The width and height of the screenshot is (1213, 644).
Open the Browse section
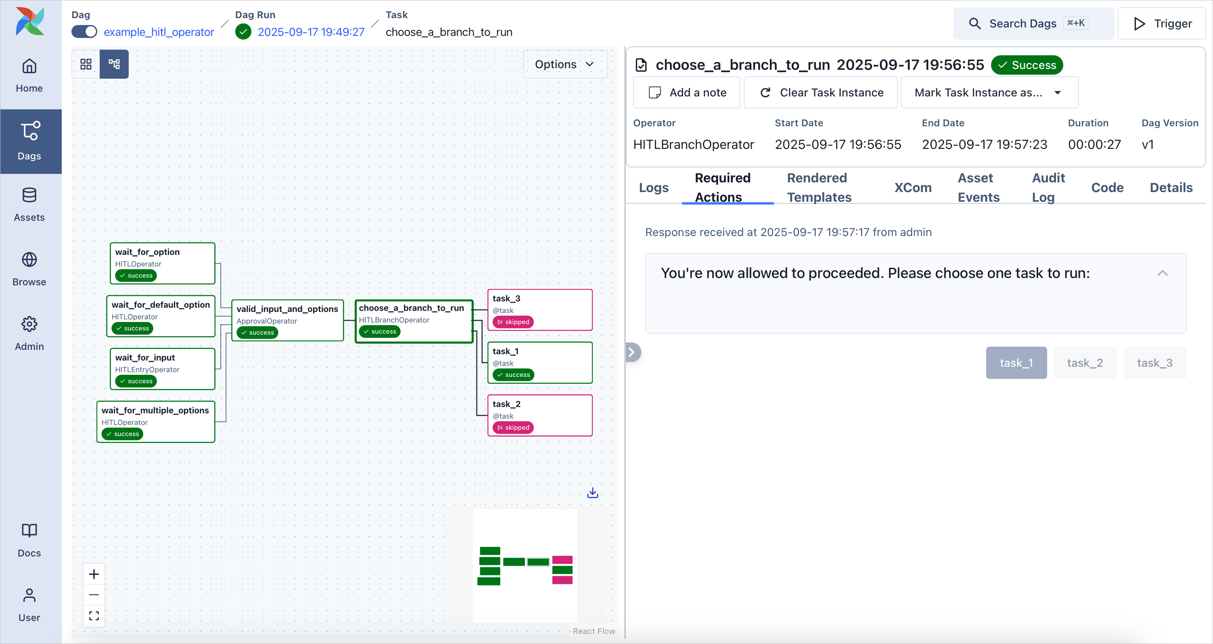coord(29,268)
